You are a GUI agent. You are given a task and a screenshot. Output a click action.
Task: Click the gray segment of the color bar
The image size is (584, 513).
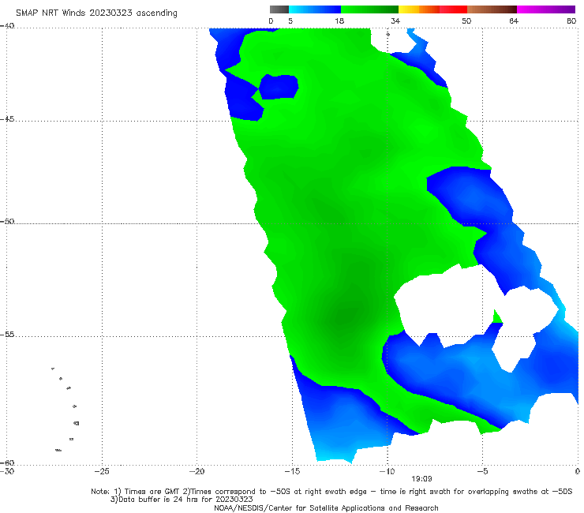279,9
